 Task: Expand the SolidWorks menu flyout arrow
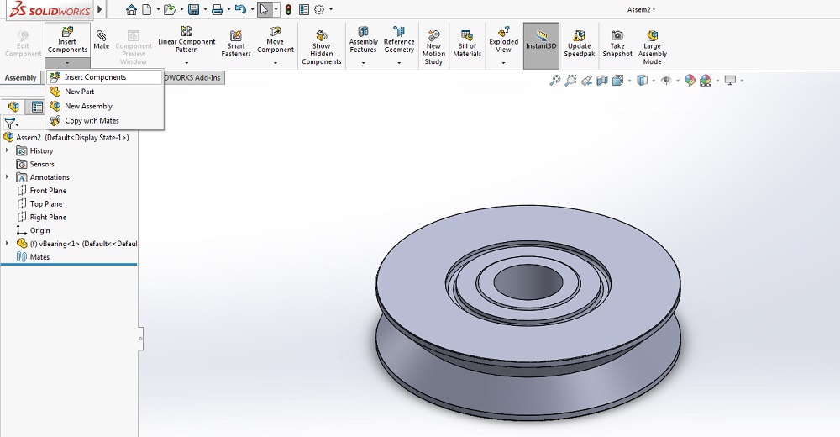tap(100, 9)
